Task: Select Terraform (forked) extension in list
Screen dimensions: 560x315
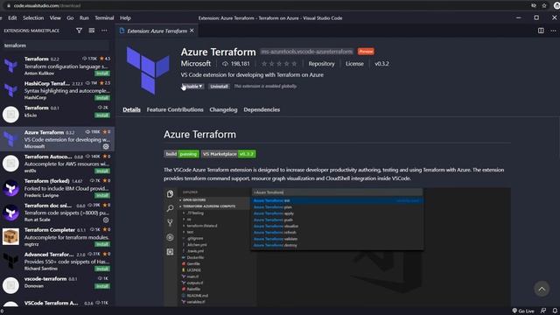Action: pos(57,188)
